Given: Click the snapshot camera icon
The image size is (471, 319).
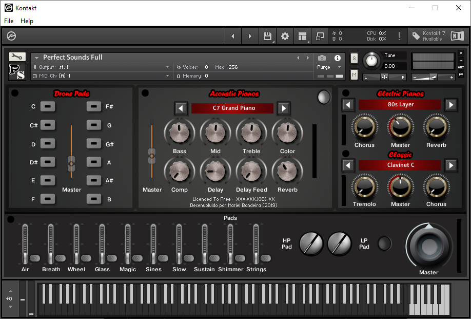Looking at the screenshot, I should [x=322, y=58].
